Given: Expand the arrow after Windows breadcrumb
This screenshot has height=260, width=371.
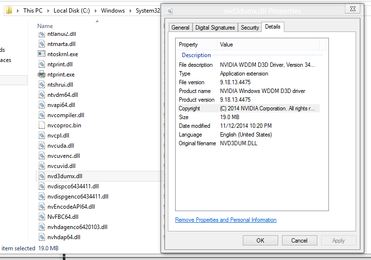Looking at the screenshot, I should click(131, 11).
